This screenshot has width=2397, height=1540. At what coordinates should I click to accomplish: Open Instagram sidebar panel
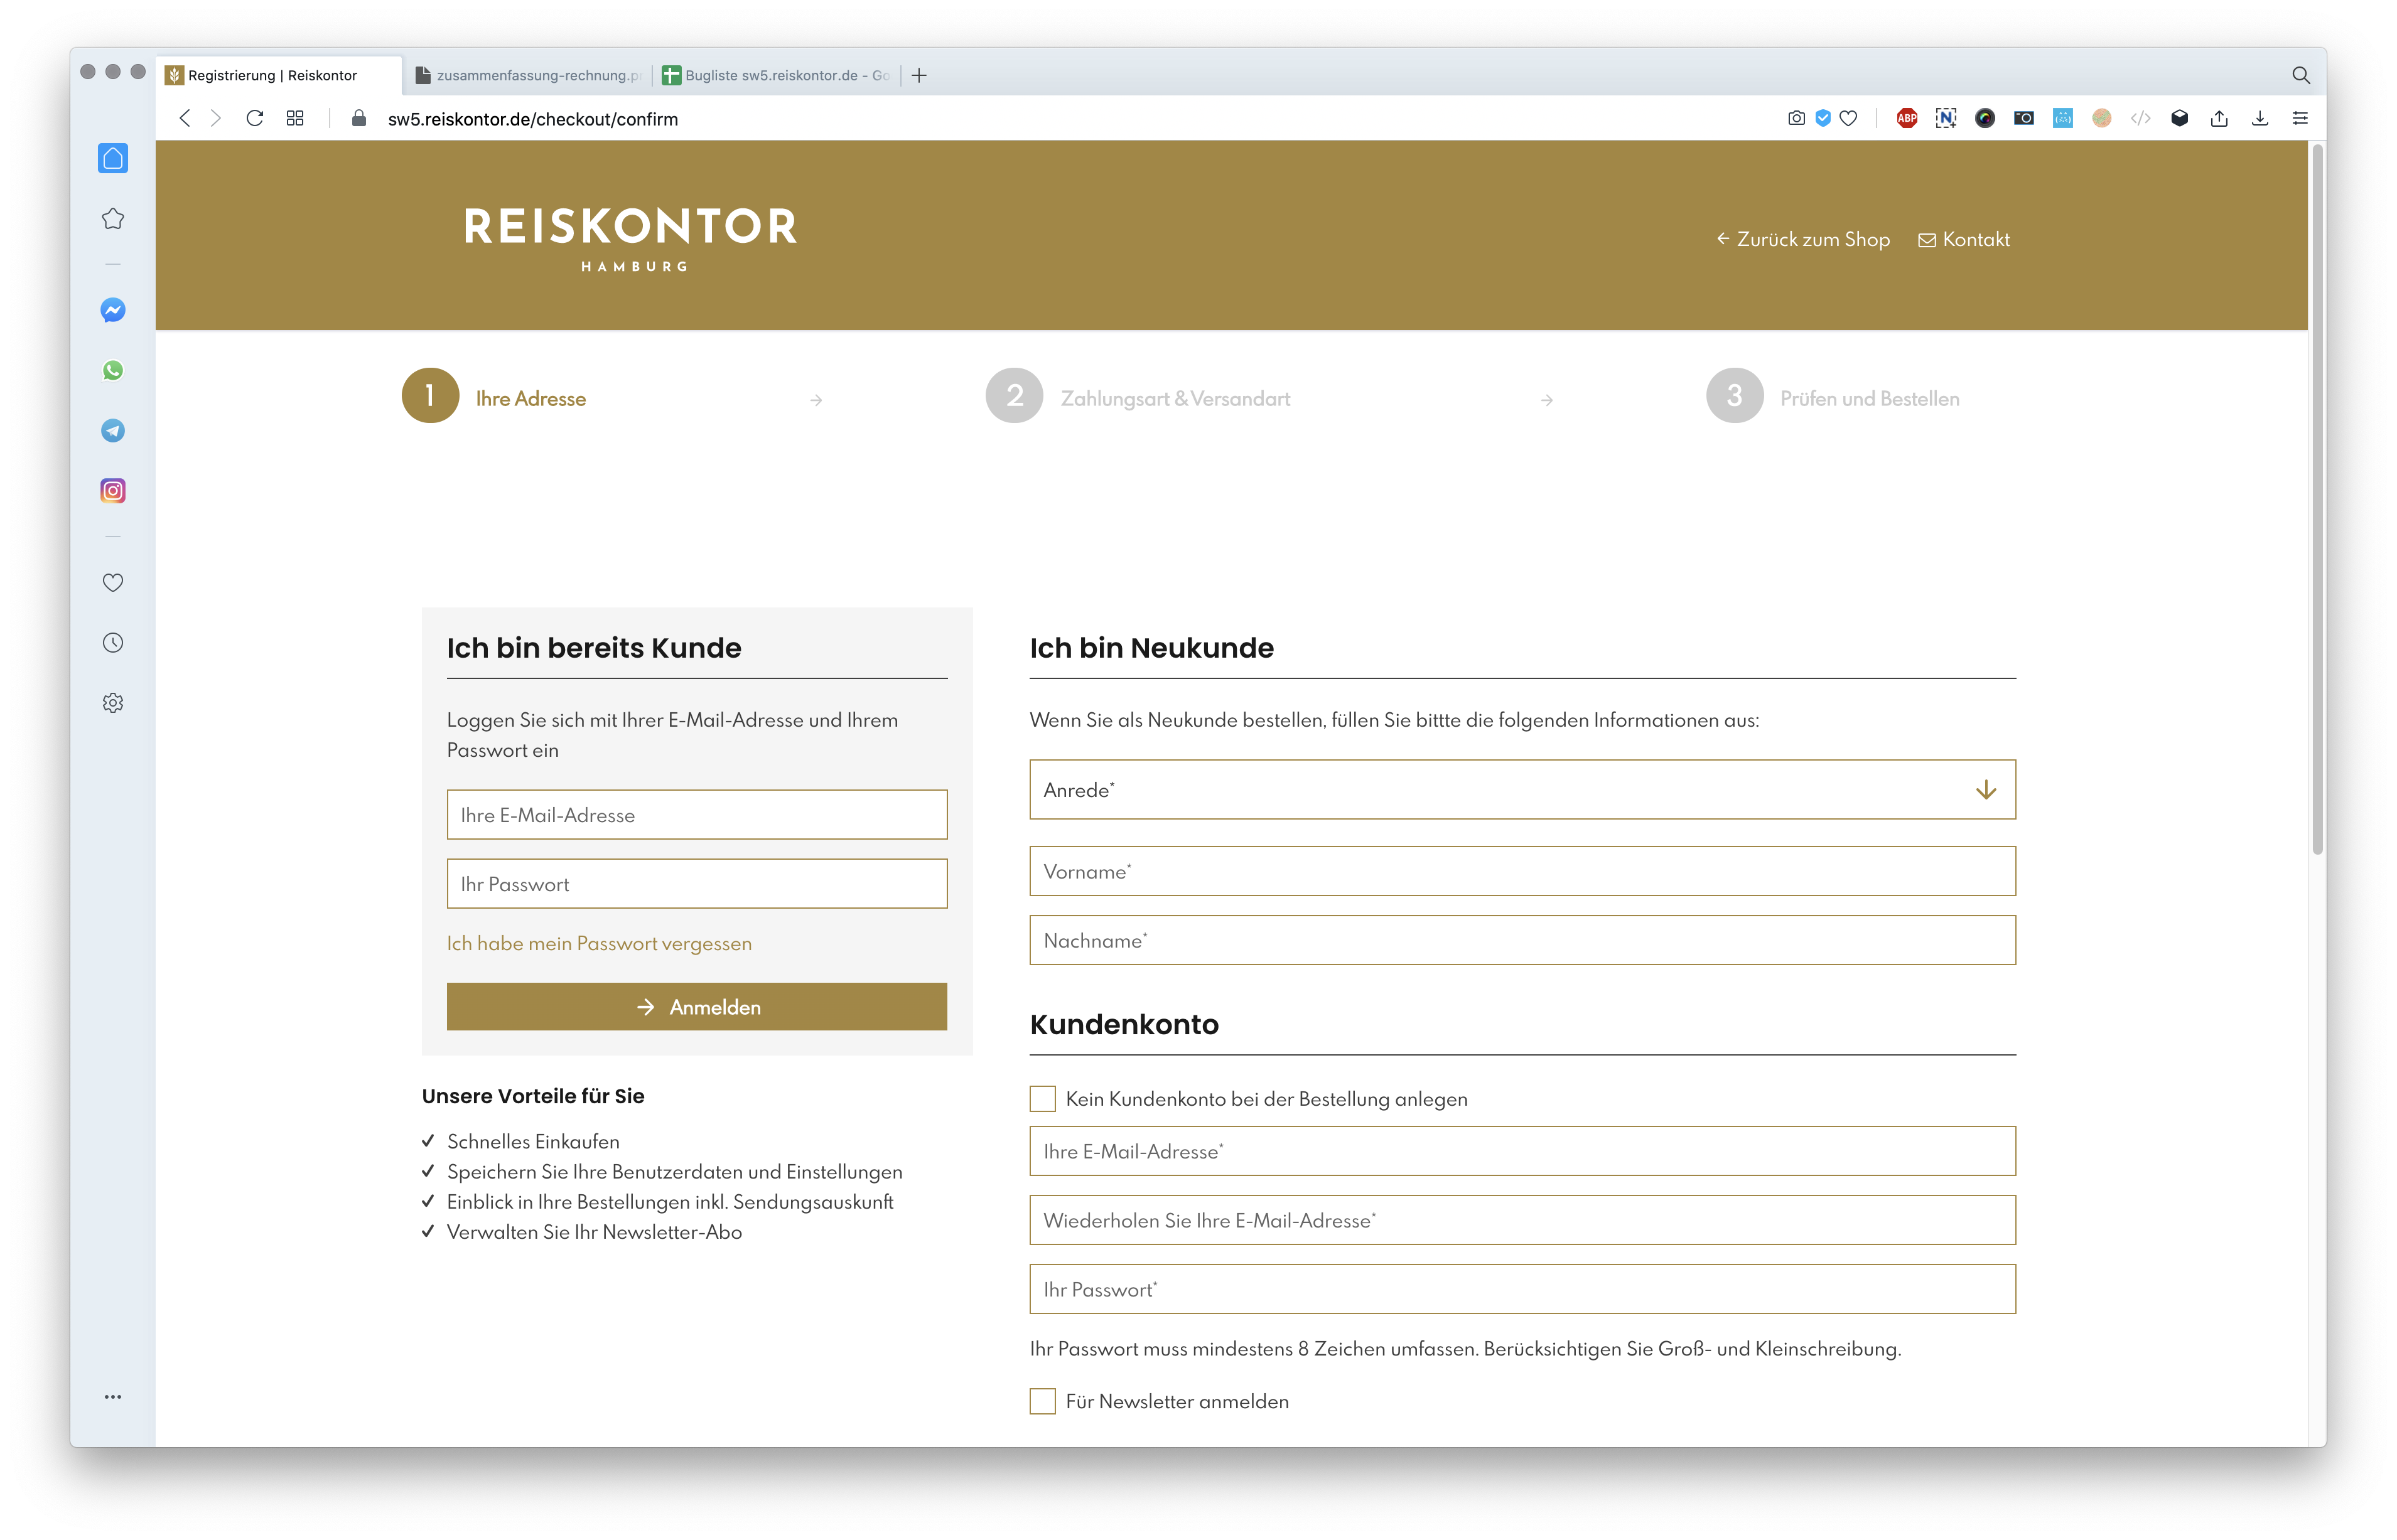tap(113, 491)
